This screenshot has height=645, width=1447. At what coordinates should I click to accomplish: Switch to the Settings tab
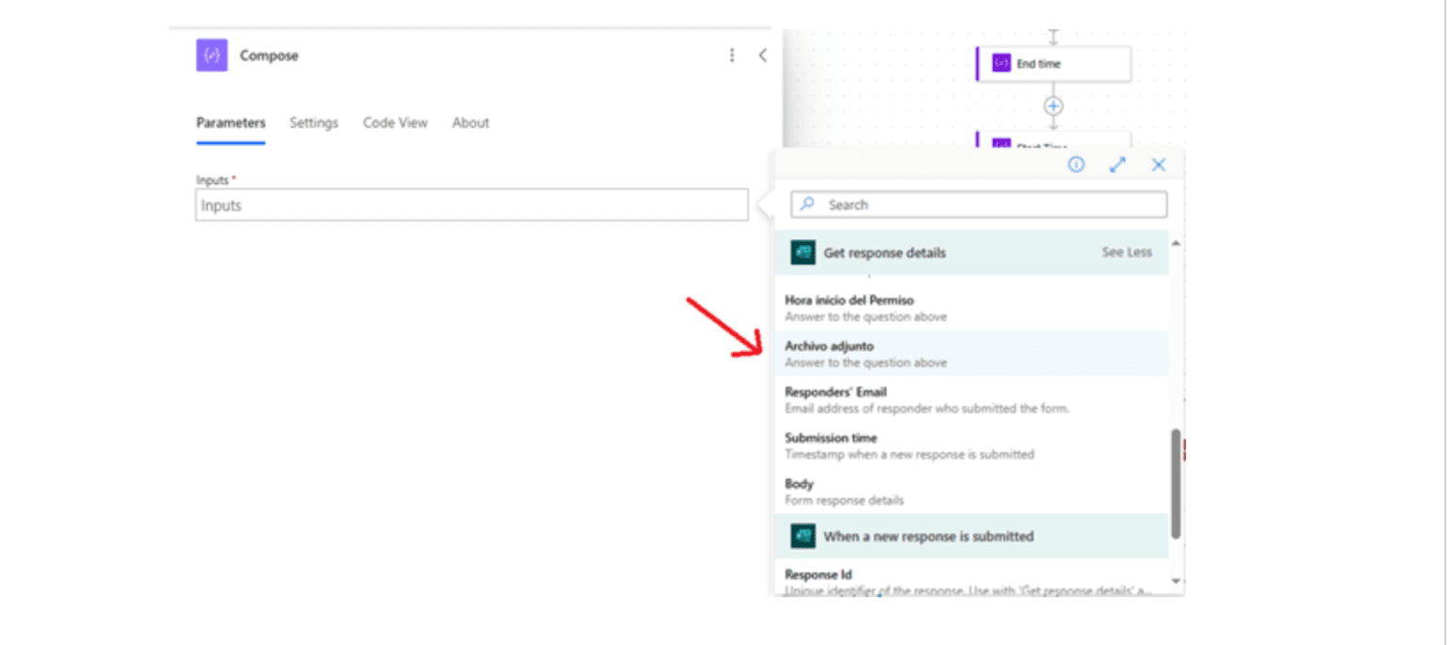pos(314,122)
